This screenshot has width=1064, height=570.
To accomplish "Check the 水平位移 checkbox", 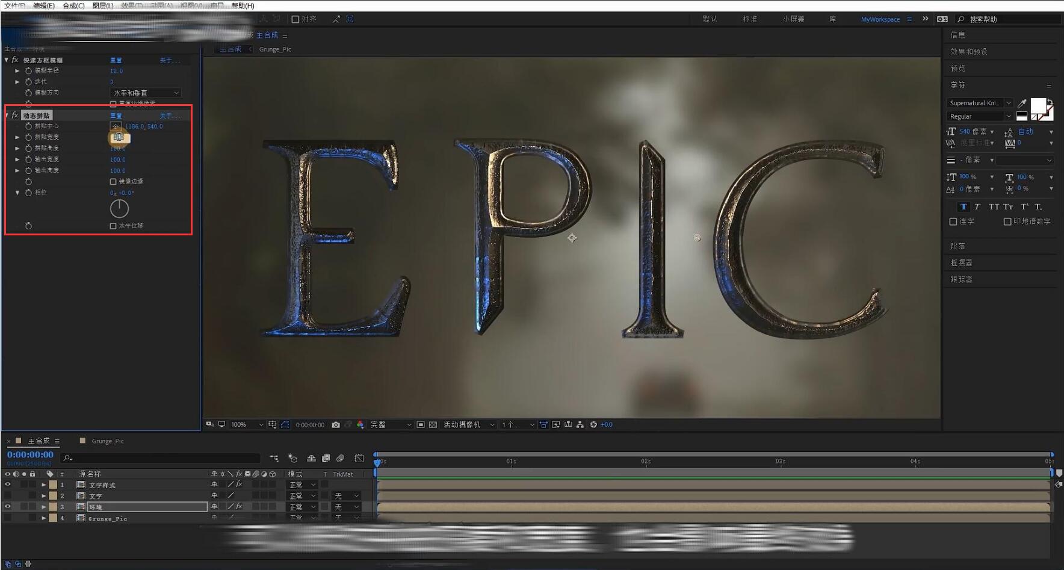I will pos(113,226).
